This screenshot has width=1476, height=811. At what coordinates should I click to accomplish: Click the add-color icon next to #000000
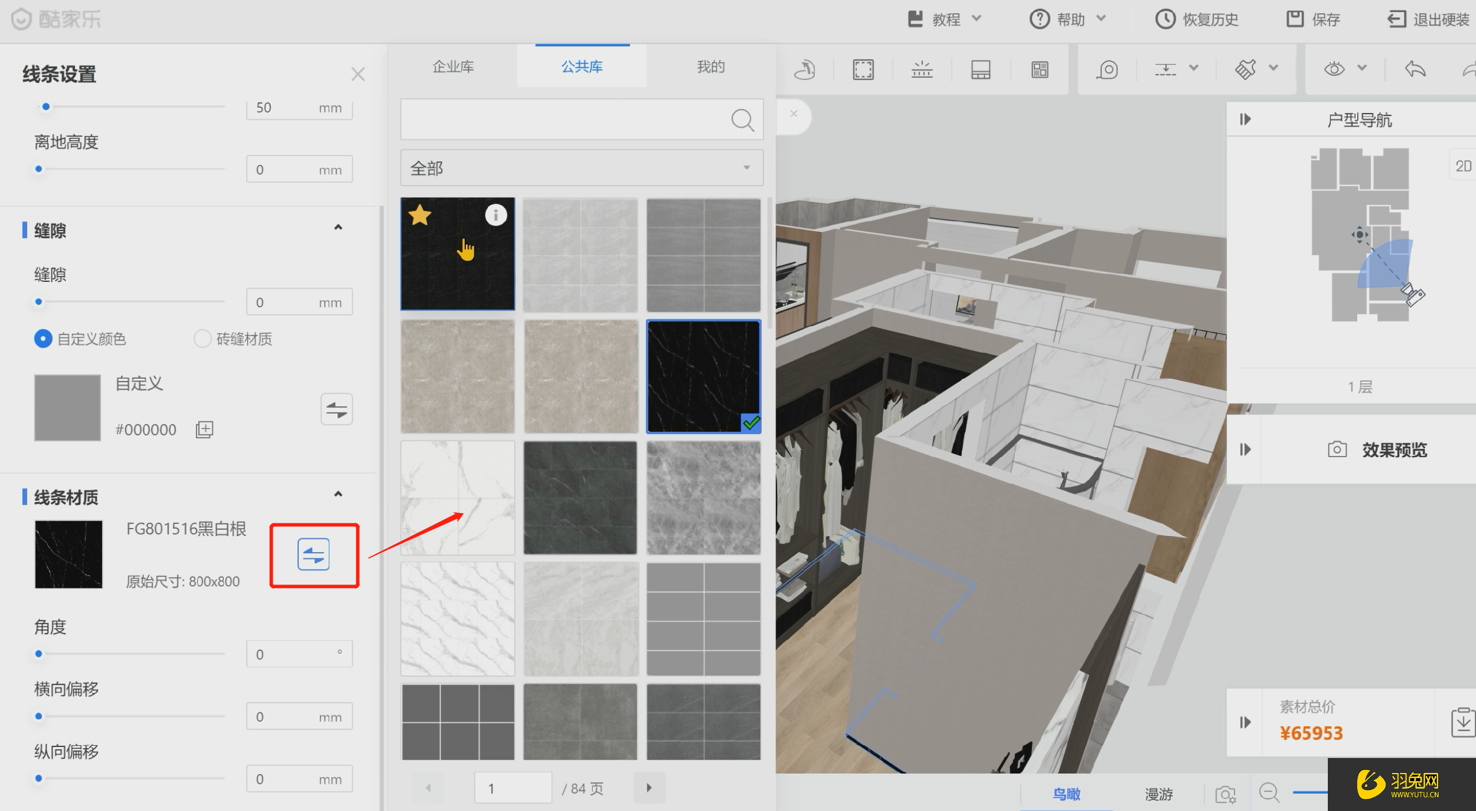pyautogui.click(x=205, y=429)
